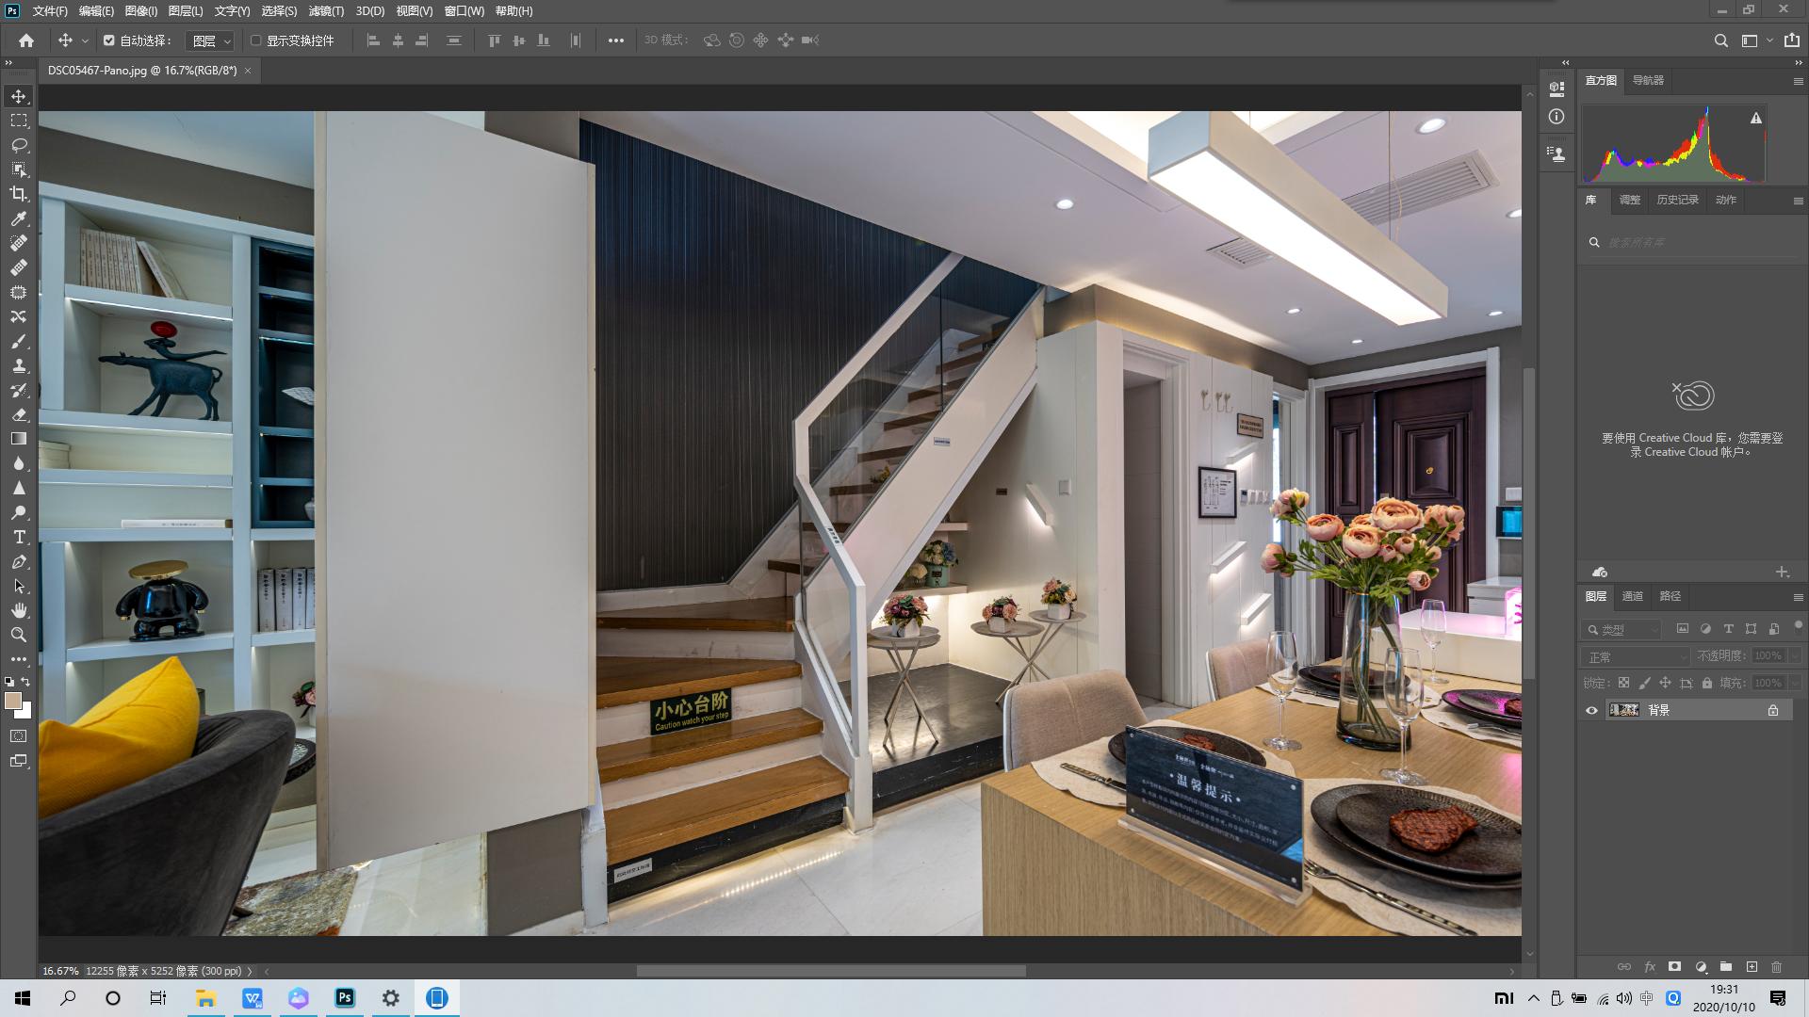Open the 正常 blend mode dropdown
Screen dimensions: 1809x1017
coord(1637,656)
